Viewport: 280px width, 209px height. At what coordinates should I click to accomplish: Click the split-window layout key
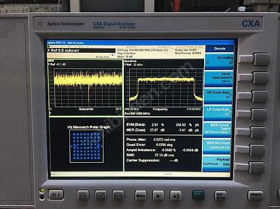(83, 195)
